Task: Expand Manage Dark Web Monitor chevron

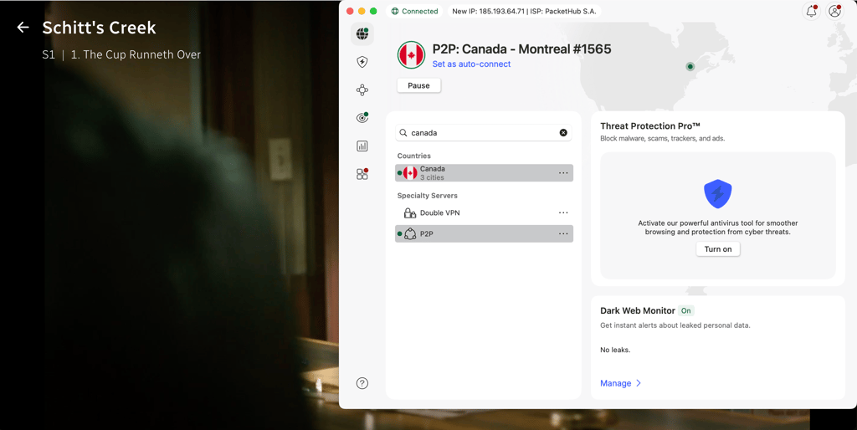Action: (638, 383)
